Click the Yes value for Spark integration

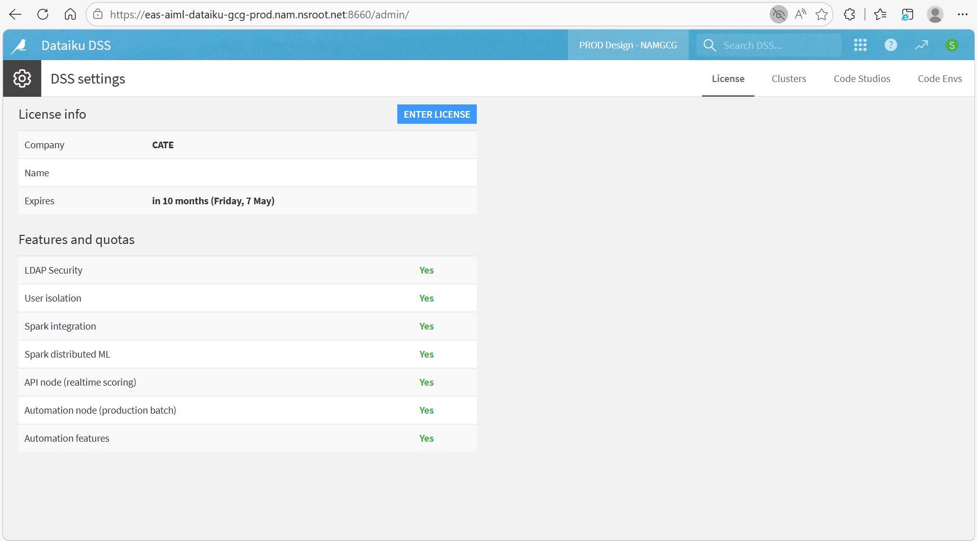point(426,327)
